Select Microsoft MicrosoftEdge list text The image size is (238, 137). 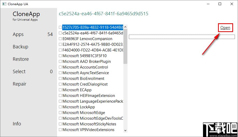click(x=84, y=113)
